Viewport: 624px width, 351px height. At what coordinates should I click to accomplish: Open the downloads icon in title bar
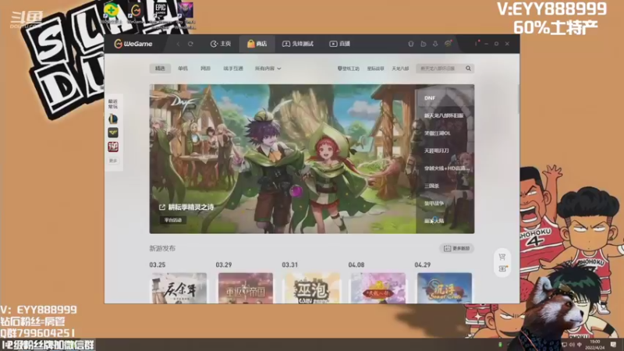coord(435,44)
